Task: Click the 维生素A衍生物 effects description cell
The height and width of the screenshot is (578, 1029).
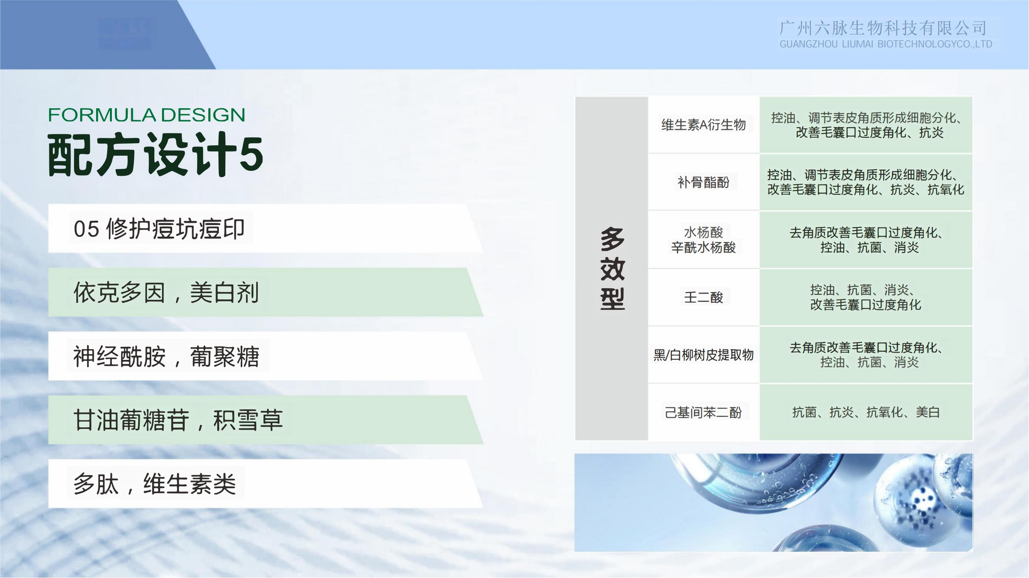Action: tap(866, 125)
